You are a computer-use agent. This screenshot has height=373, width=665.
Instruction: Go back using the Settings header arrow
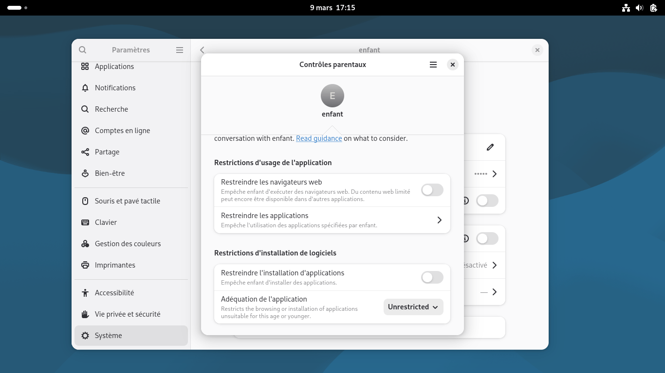pyautogui.click(x=202, y=50)
